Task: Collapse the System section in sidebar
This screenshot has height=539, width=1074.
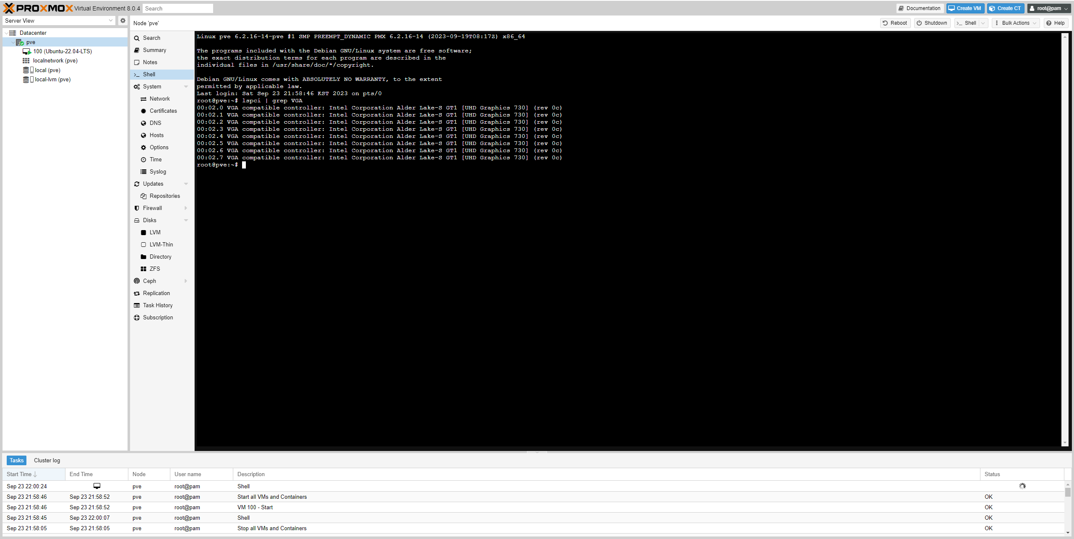Action: pyautogui.click(x=186, y=86)
